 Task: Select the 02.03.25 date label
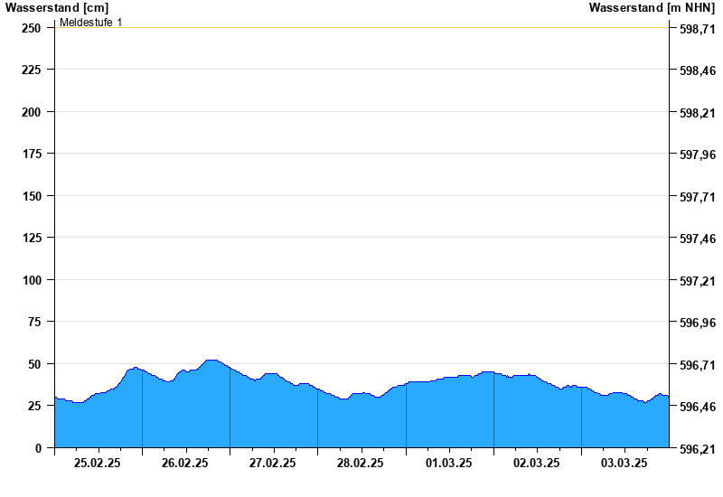(x=537, y=463)
